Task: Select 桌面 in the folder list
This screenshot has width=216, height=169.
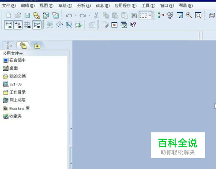Action: [x=10, y=68]
